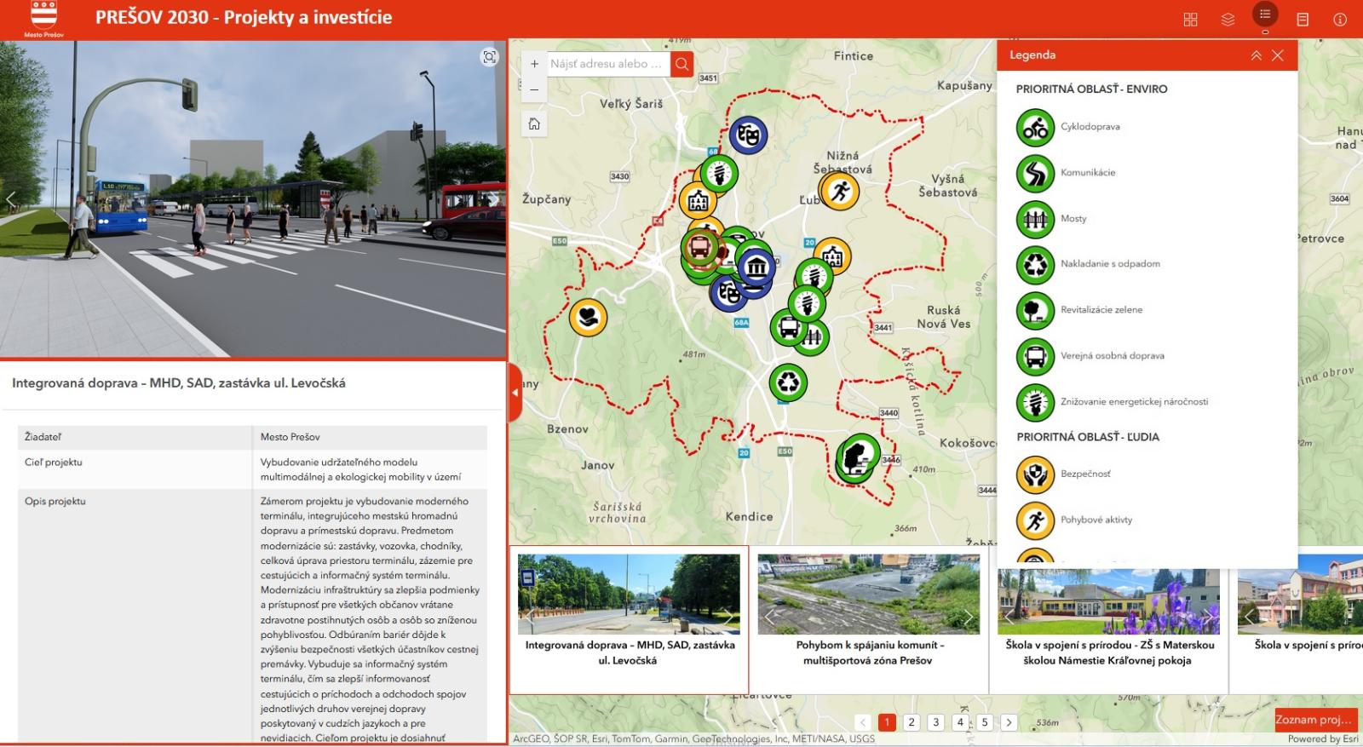Click the address search input field
The image size is (1363, 747).
point(607,64)
